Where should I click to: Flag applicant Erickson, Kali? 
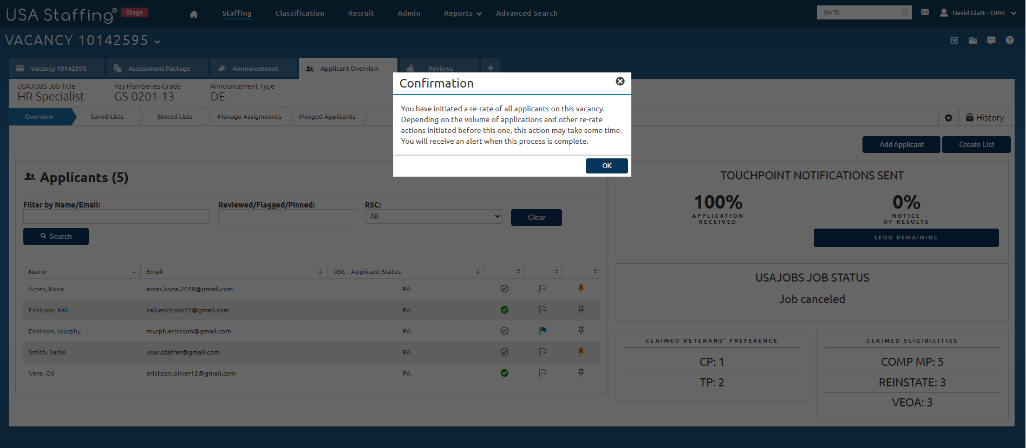click(x=543, y=310)
